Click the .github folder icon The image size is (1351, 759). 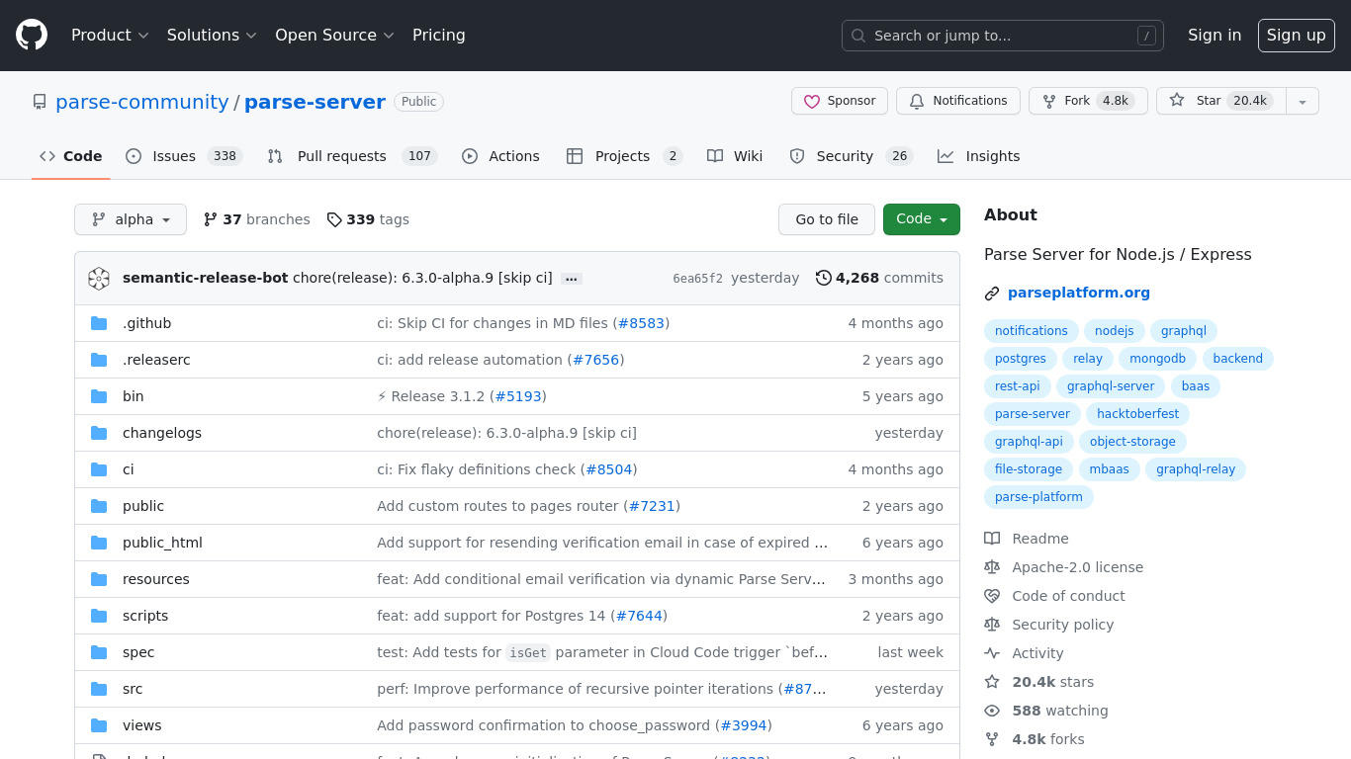coord(99,323)
